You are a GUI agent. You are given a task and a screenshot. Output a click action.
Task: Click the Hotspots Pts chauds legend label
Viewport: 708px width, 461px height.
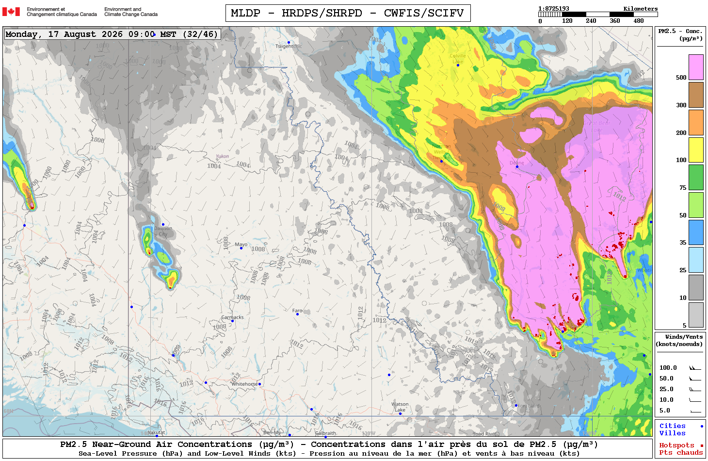point(681,449)
